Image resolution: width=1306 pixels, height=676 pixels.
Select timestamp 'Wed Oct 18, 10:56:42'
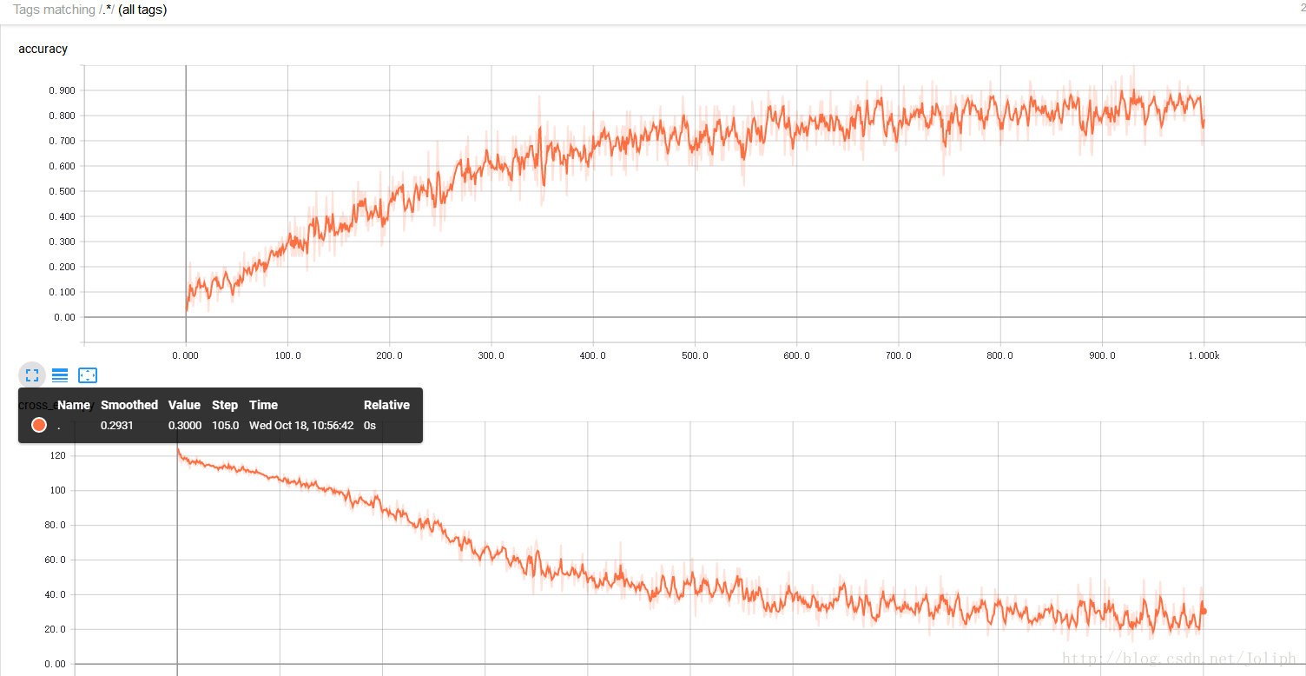coord(301,426)
